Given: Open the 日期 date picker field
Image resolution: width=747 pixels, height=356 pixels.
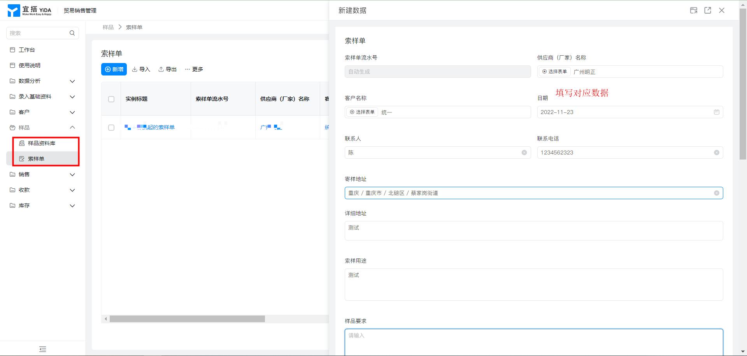Looking at the screenshot, I should pos(630,112).
